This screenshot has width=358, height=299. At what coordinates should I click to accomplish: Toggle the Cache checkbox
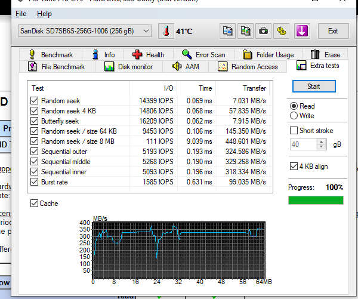click(34, 204)
